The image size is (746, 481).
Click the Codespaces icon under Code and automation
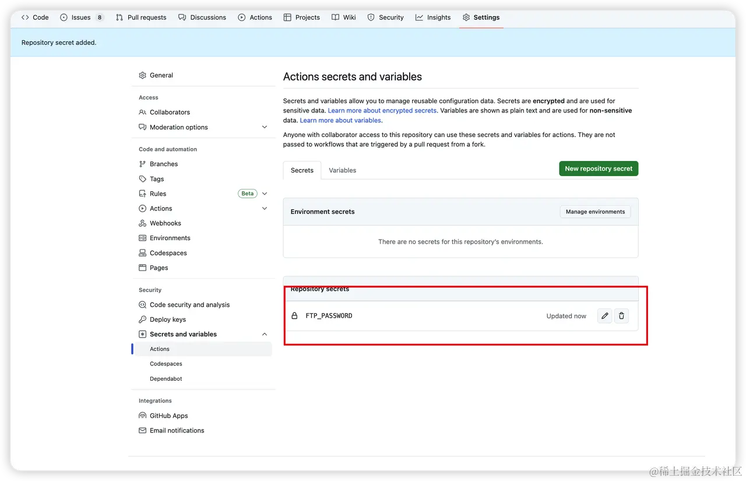(x=143, y=253)
